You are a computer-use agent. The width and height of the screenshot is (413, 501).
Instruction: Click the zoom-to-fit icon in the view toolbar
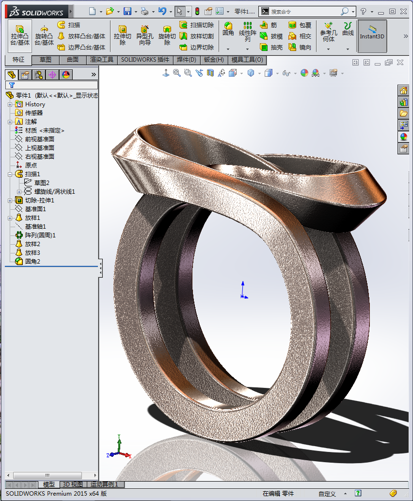177,73
